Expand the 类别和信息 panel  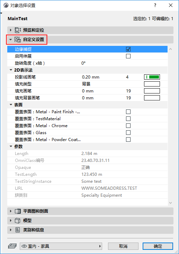11,230
